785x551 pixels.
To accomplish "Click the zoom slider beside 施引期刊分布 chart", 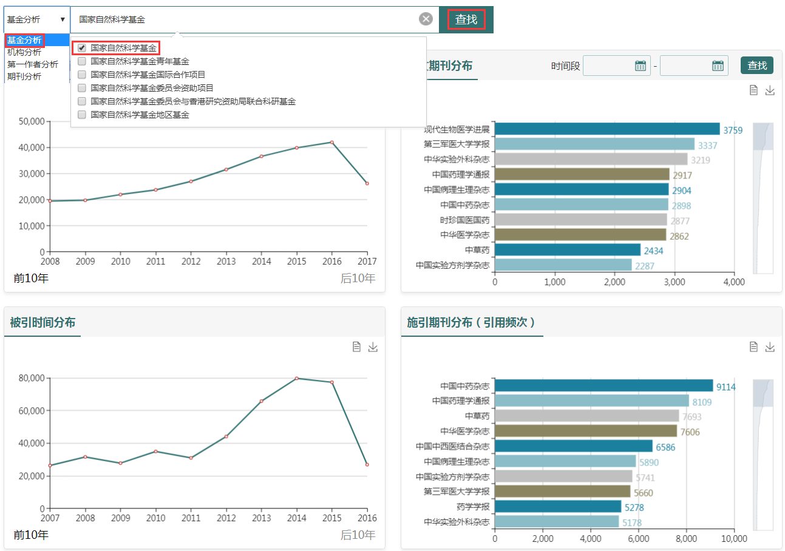I will (x=763, y=393).
